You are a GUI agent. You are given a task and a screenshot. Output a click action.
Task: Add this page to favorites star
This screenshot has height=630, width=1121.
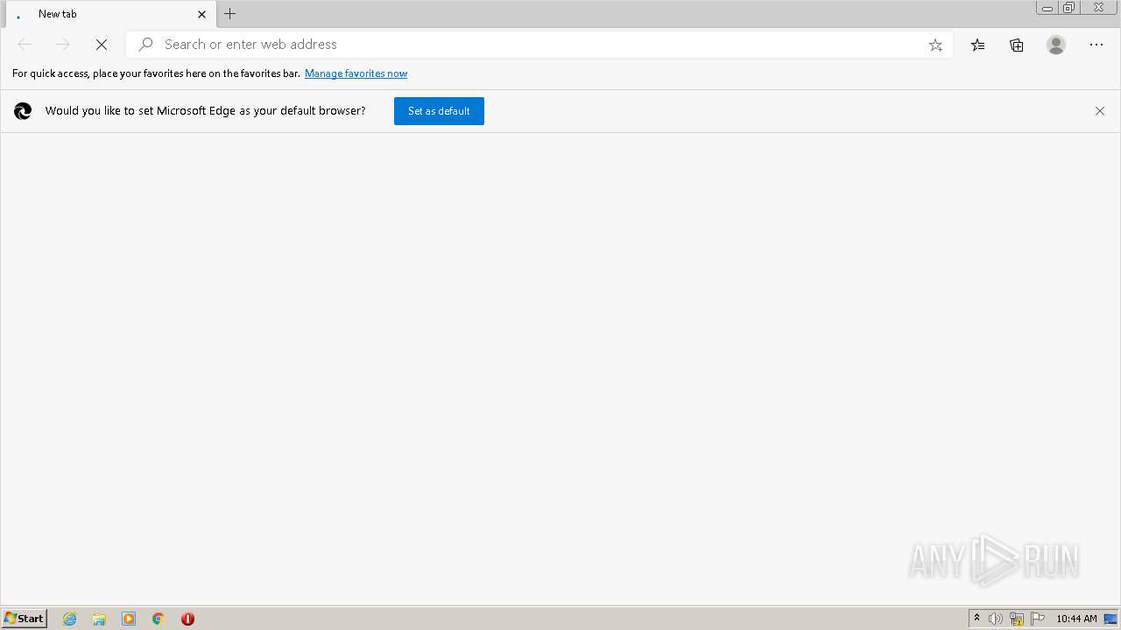coord(935,45)
